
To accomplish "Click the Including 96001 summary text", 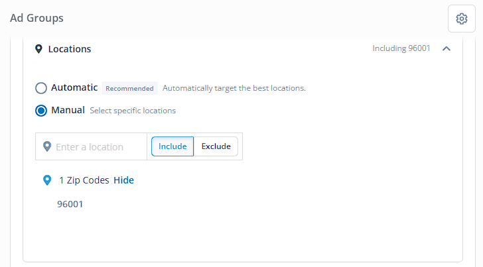I will coord(401,48).
